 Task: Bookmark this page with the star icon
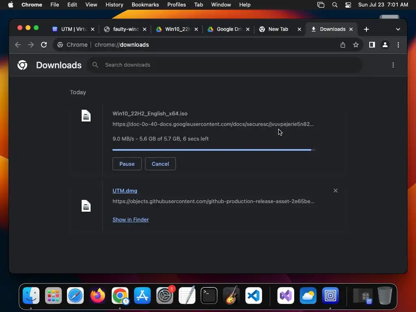[x=356, y=45]
